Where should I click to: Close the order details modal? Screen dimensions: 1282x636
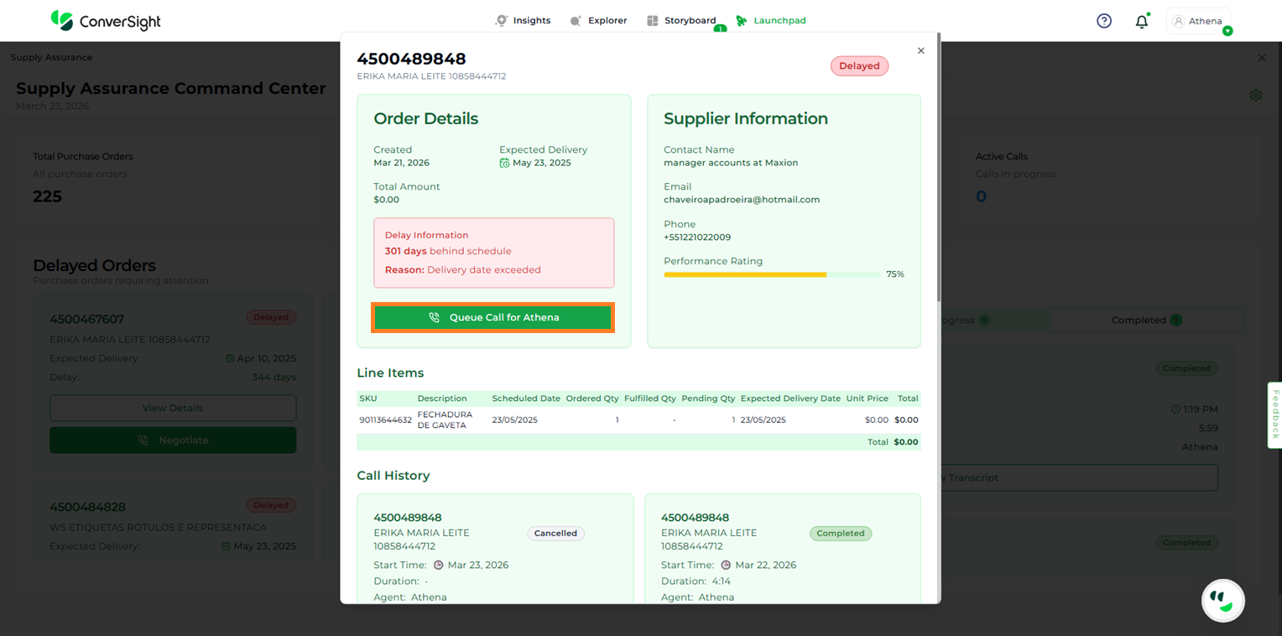coord(920,51)
